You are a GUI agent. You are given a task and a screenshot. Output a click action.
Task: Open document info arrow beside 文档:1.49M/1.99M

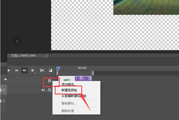pos(46,56)
